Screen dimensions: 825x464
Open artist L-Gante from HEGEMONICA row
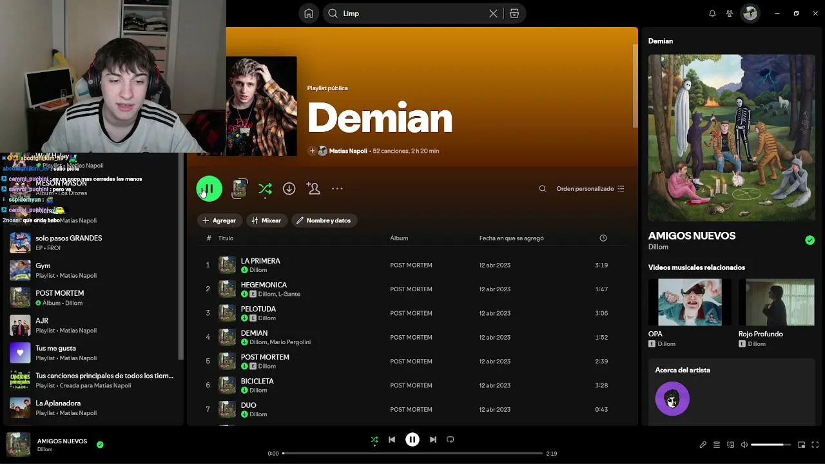tap(289, 294)
